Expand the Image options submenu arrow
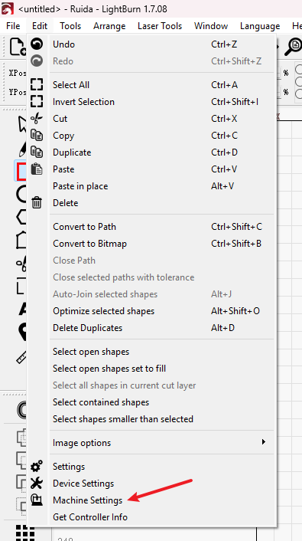The width and height of the screenshot is (302, 541). [x=264, y=442]
